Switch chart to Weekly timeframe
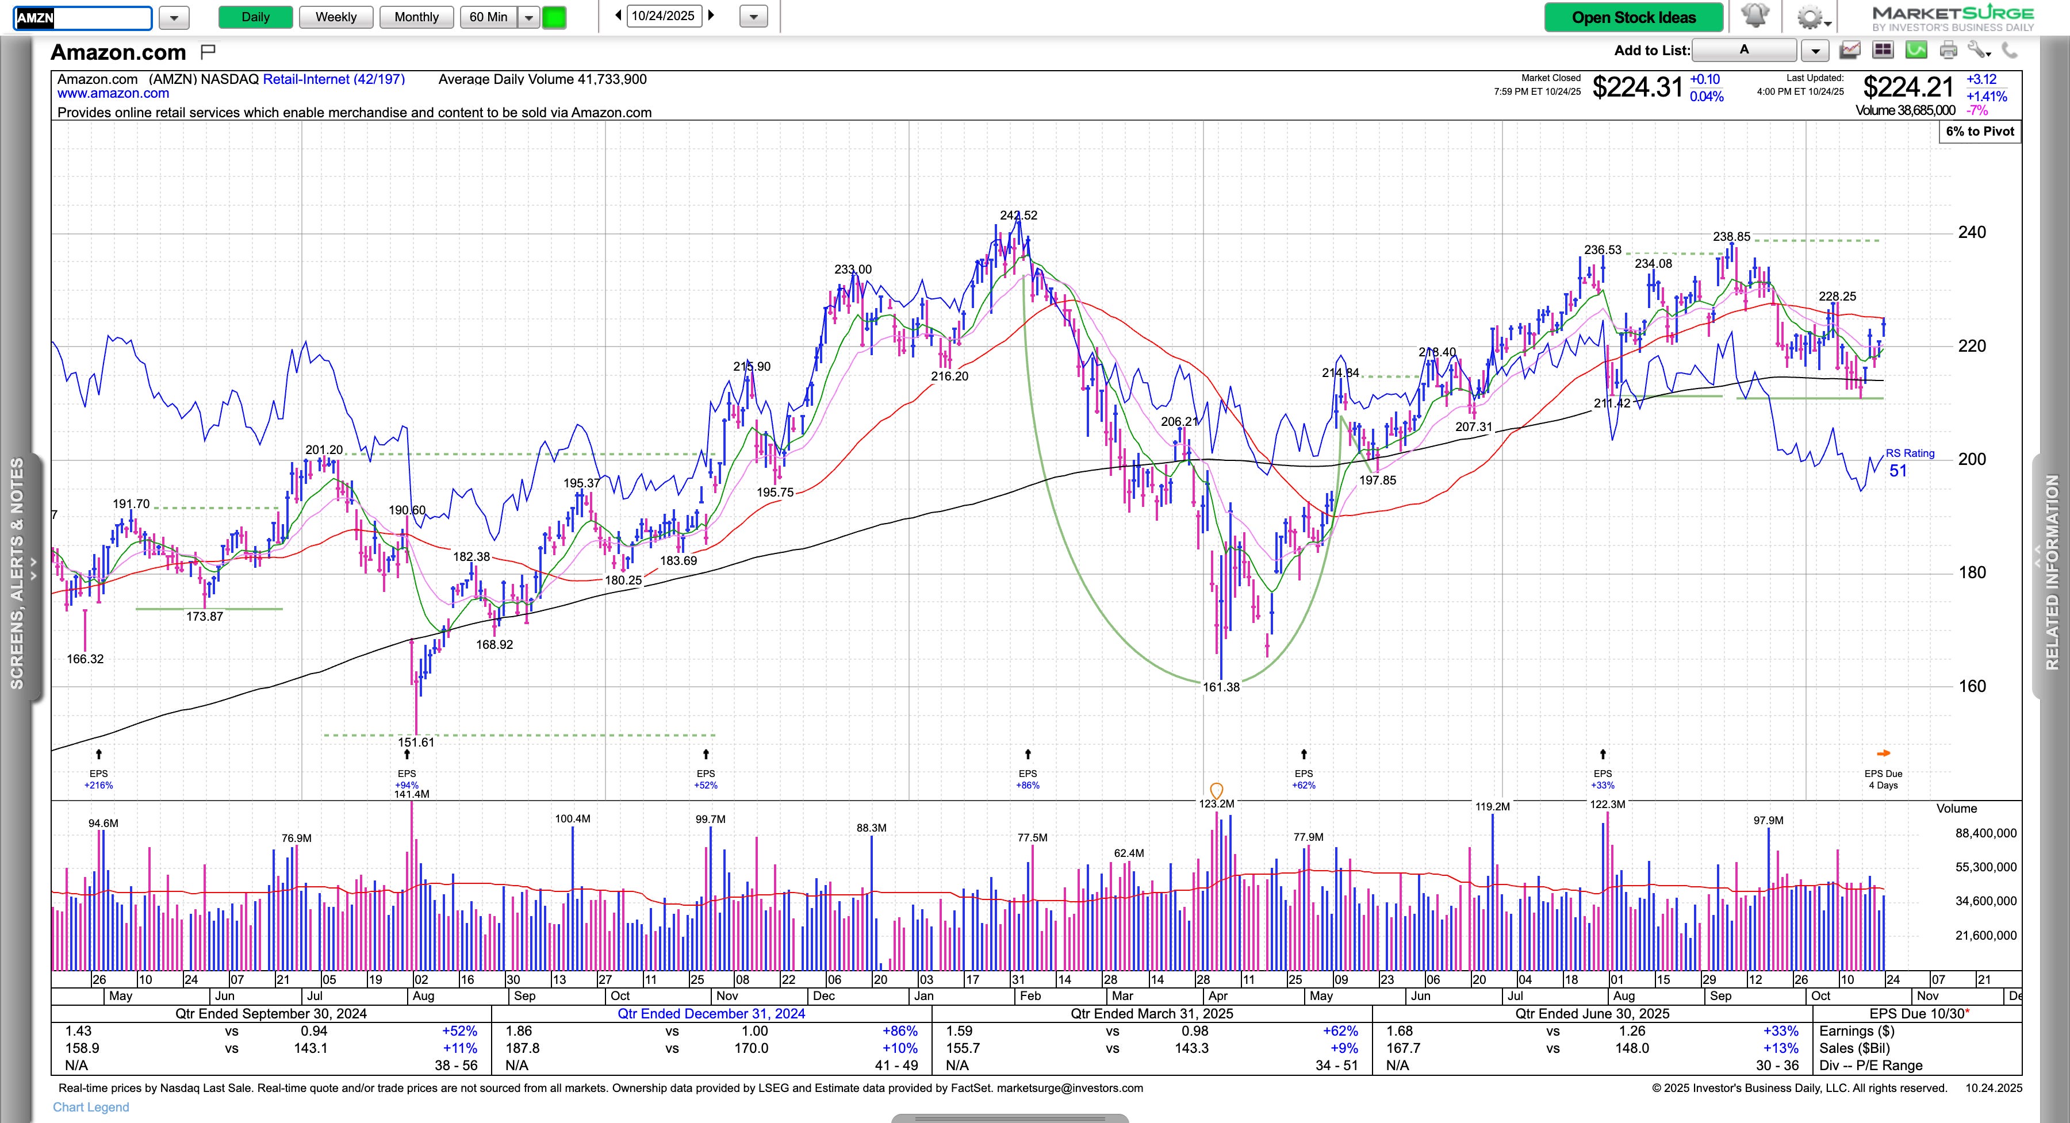The width and height of the screenshot is (2070, 1123). pos(336,17)
